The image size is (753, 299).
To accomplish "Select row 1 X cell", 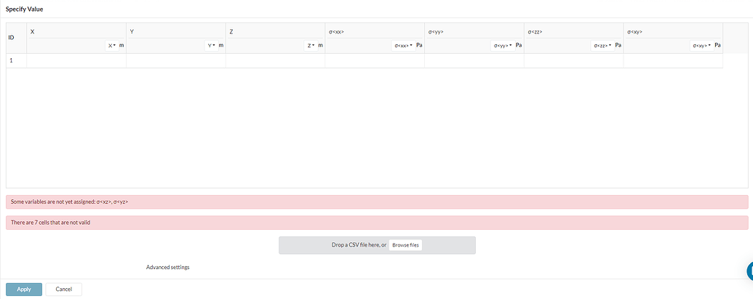I will (x=76, y=61).
